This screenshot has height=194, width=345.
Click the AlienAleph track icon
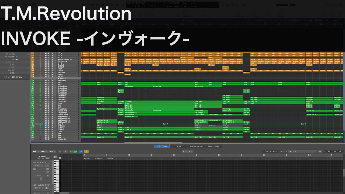(40, 80)
